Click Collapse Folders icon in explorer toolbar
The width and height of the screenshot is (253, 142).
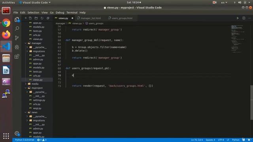pos(48,18)
